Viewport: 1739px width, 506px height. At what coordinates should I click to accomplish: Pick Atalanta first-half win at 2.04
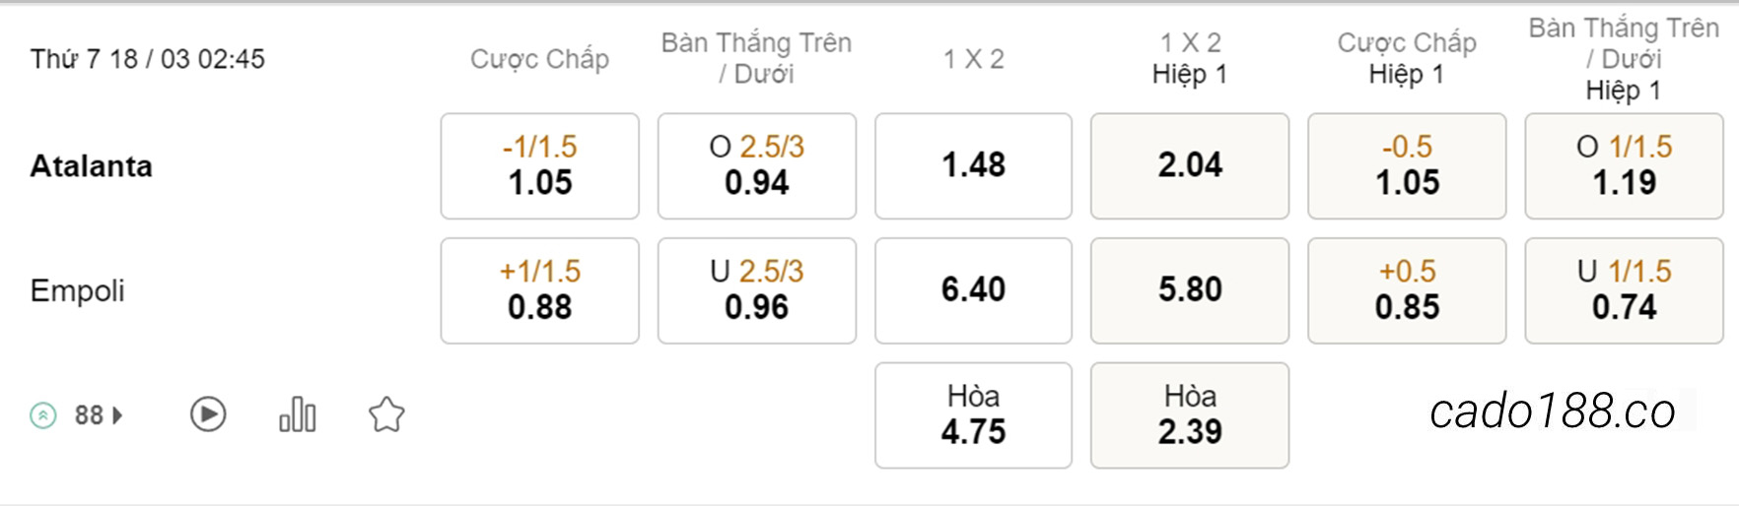[x=1190, y=165]
